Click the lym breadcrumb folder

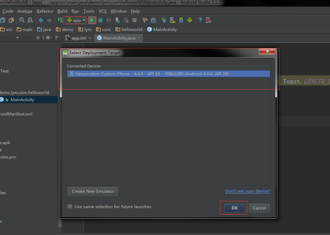click(x=85, y=29)
